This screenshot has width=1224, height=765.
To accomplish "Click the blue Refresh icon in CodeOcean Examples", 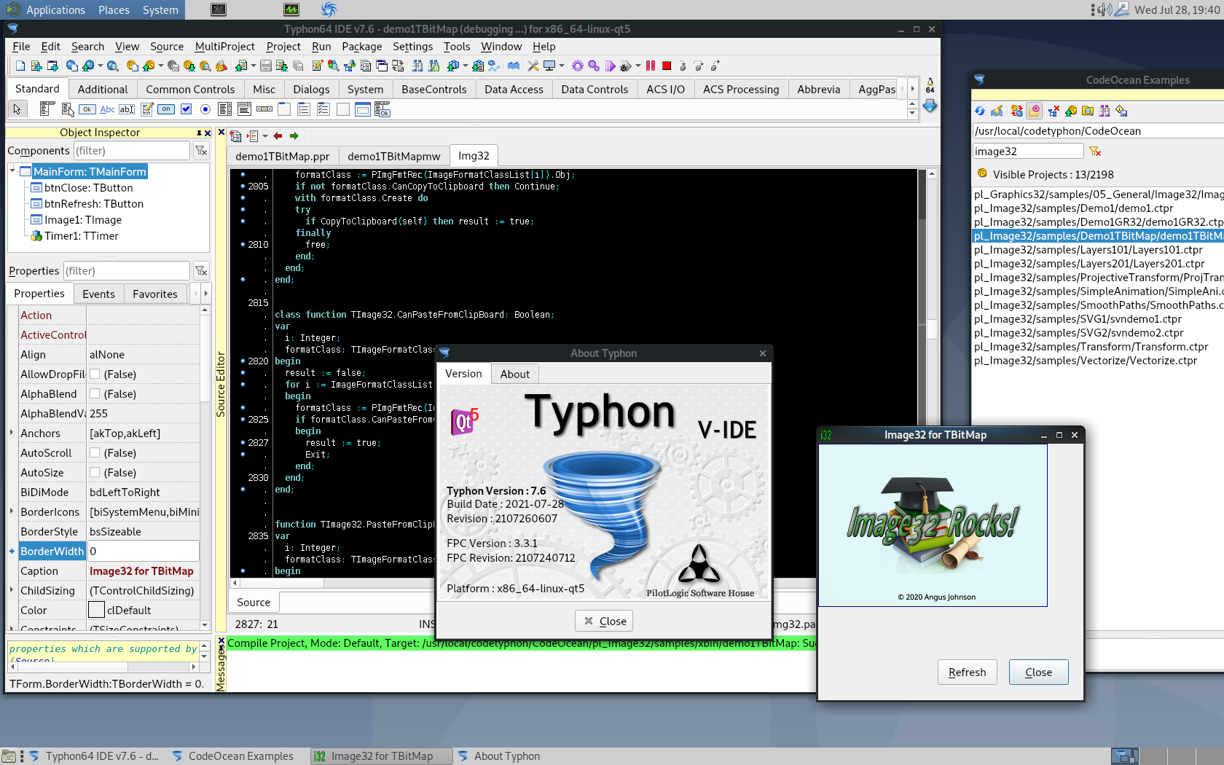I will coord(980,111).
